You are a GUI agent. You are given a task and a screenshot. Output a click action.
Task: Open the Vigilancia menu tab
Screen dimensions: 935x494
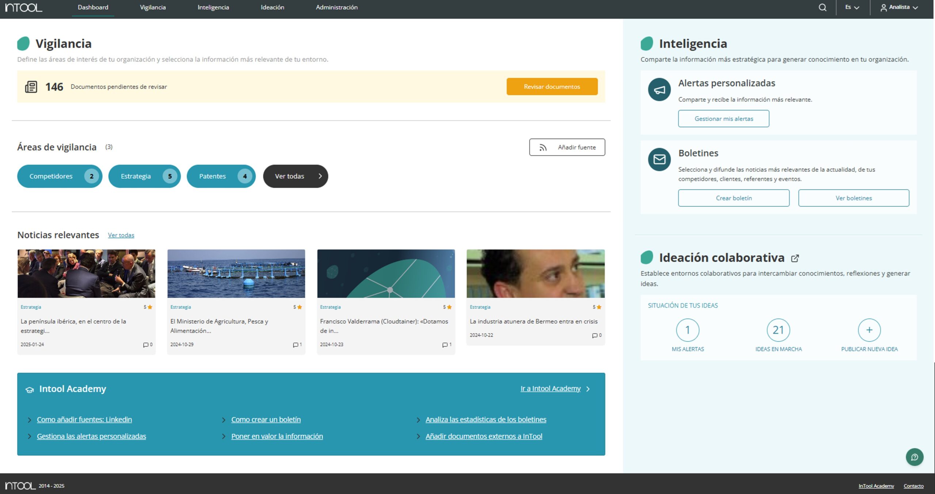click(153, 7)
